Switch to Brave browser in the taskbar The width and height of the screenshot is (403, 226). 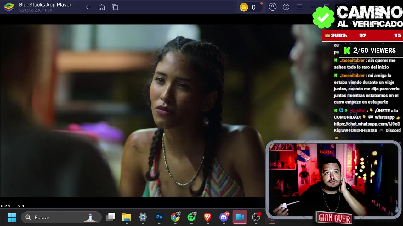click(x=207, y=217)
